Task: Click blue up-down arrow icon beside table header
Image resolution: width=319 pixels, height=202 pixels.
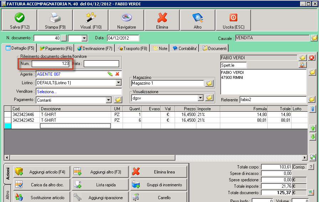Action: click(x=313, y=109)
